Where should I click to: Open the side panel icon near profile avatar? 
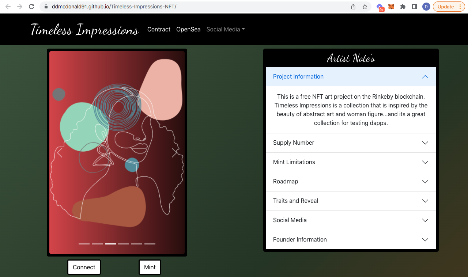tap(414, 7)
